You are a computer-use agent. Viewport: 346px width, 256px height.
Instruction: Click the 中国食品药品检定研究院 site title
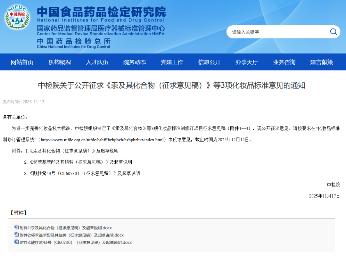tap(101, 12)
